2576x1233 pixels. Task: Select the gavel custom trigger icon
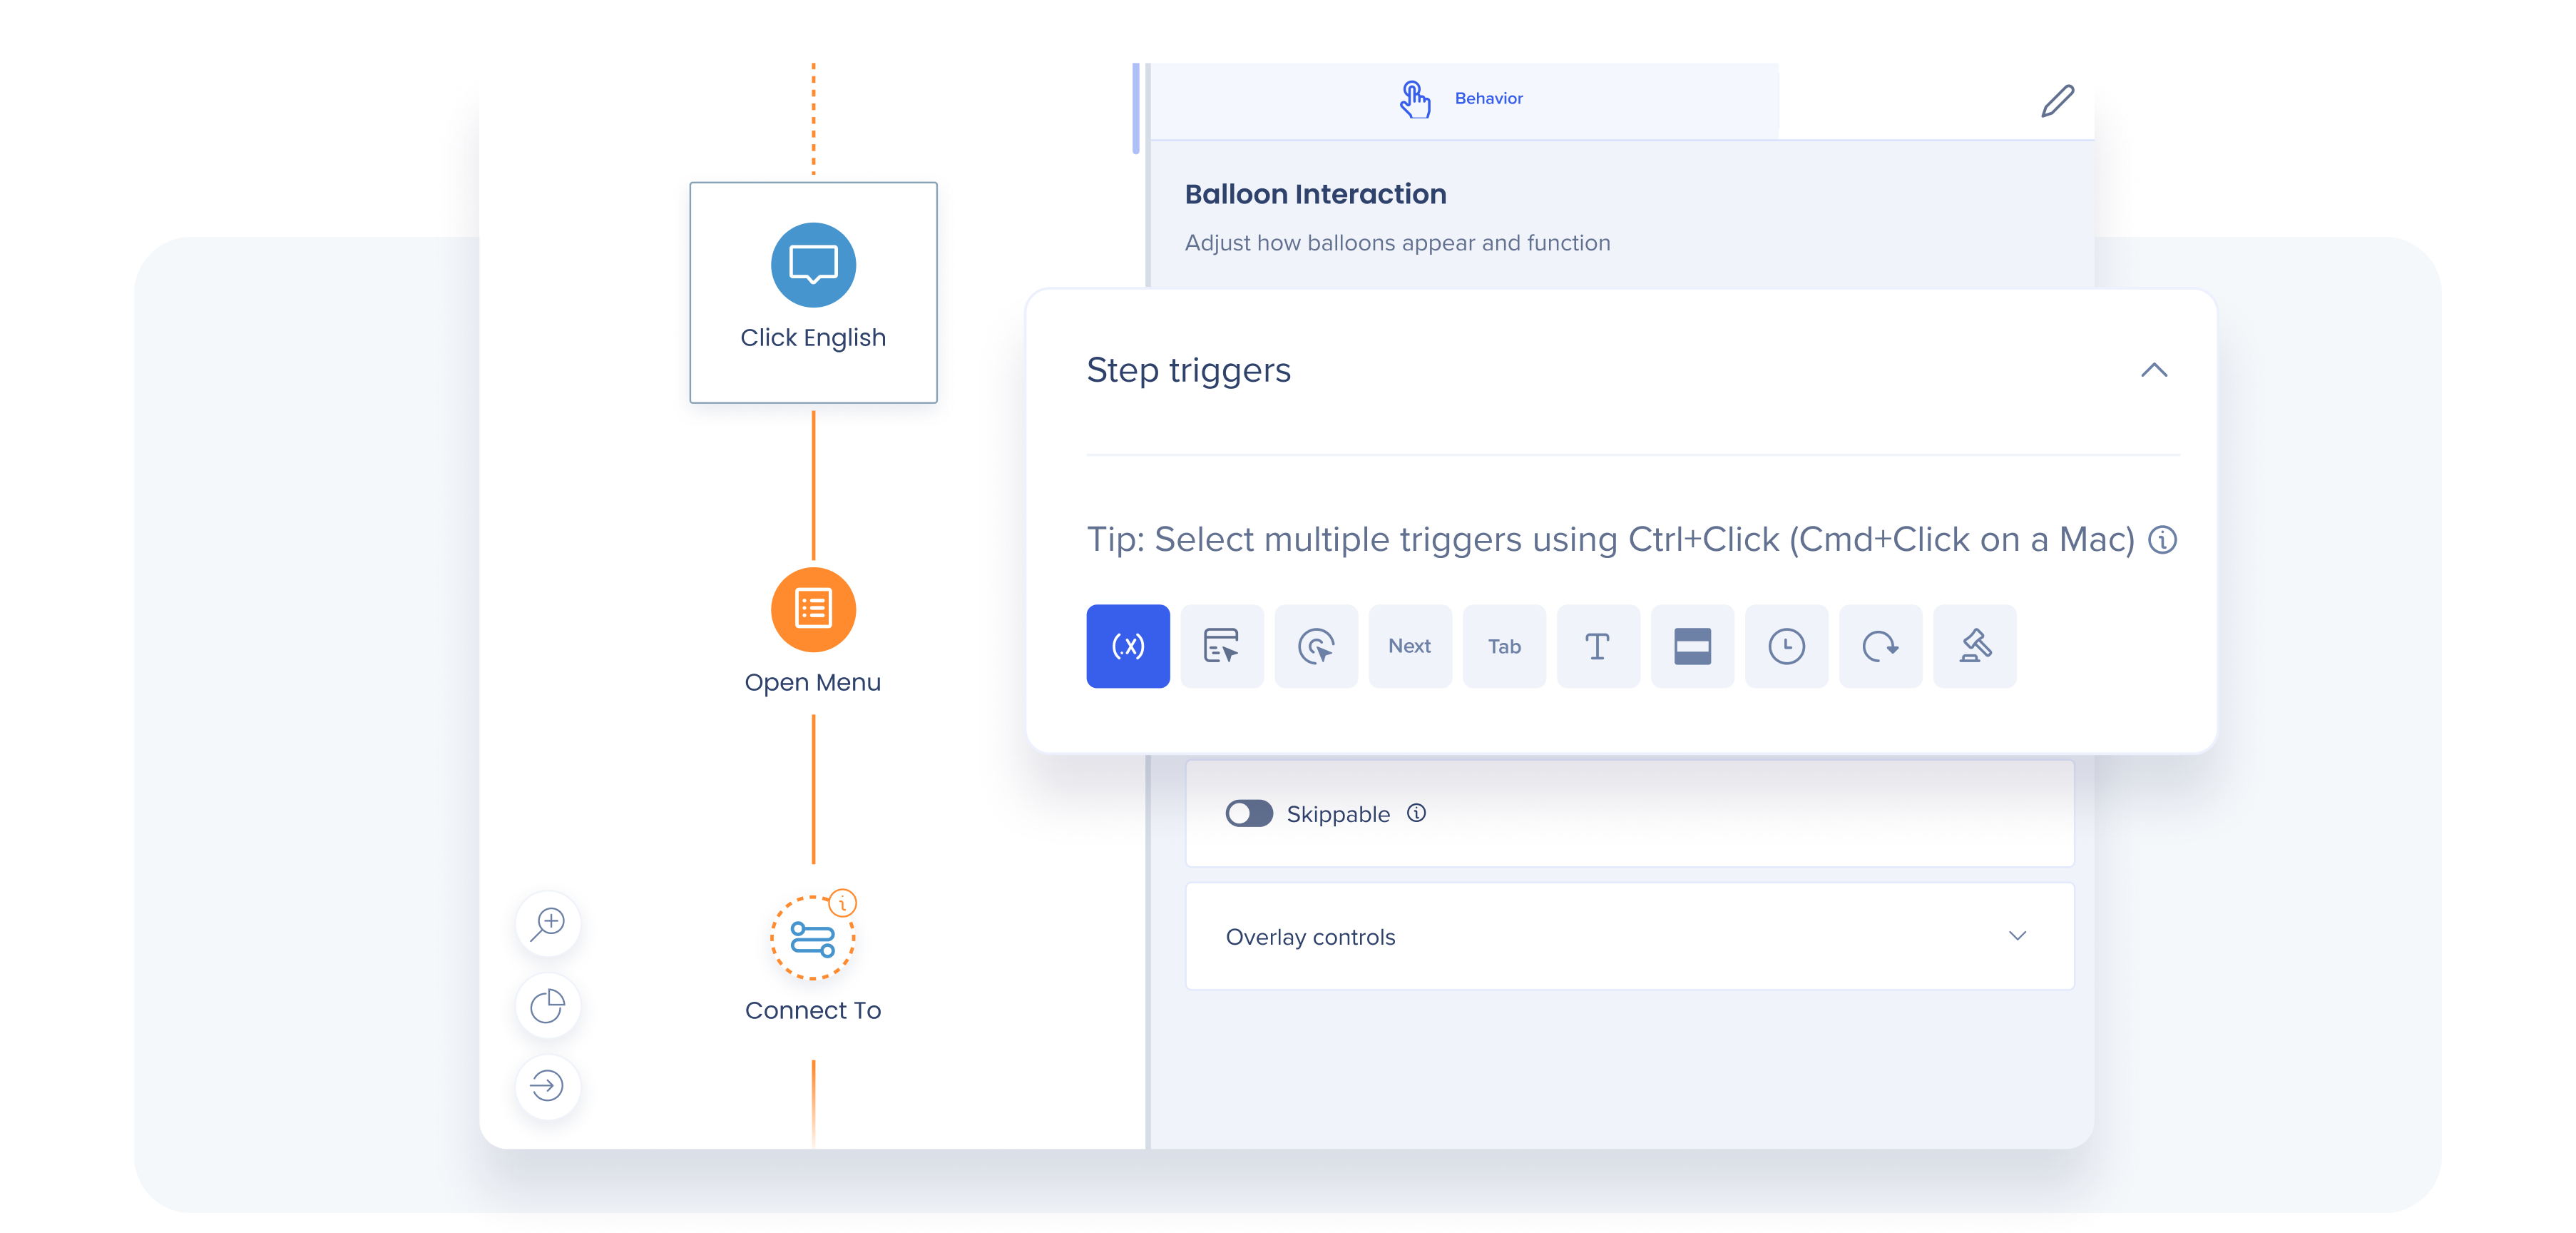1974,646
